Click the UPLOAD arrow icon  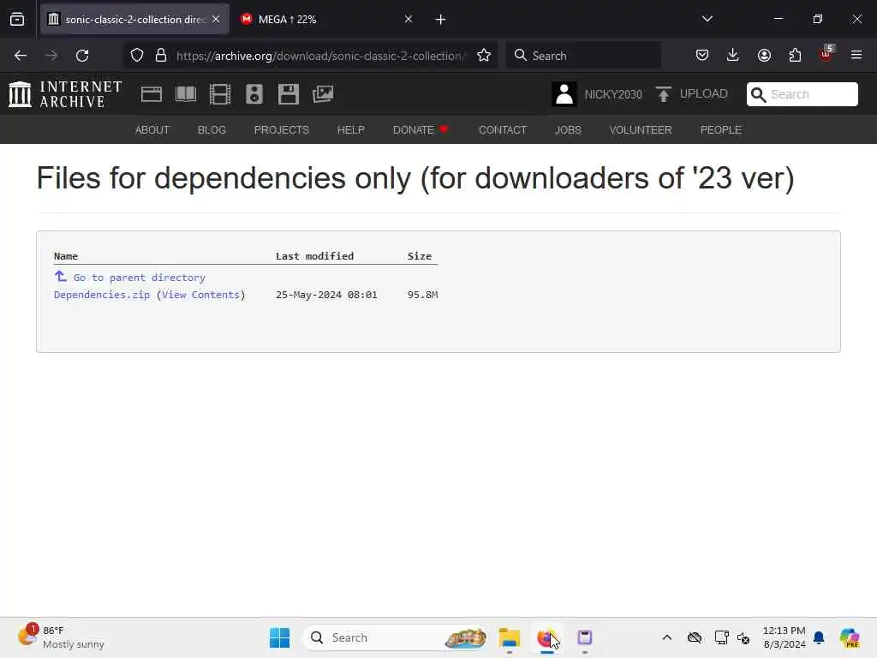coord(664,94)
